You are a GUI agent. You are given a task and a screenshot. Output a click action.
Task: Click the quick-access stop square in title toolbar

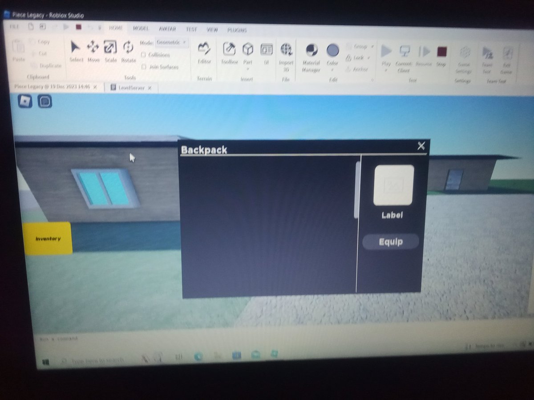point(78,27)
